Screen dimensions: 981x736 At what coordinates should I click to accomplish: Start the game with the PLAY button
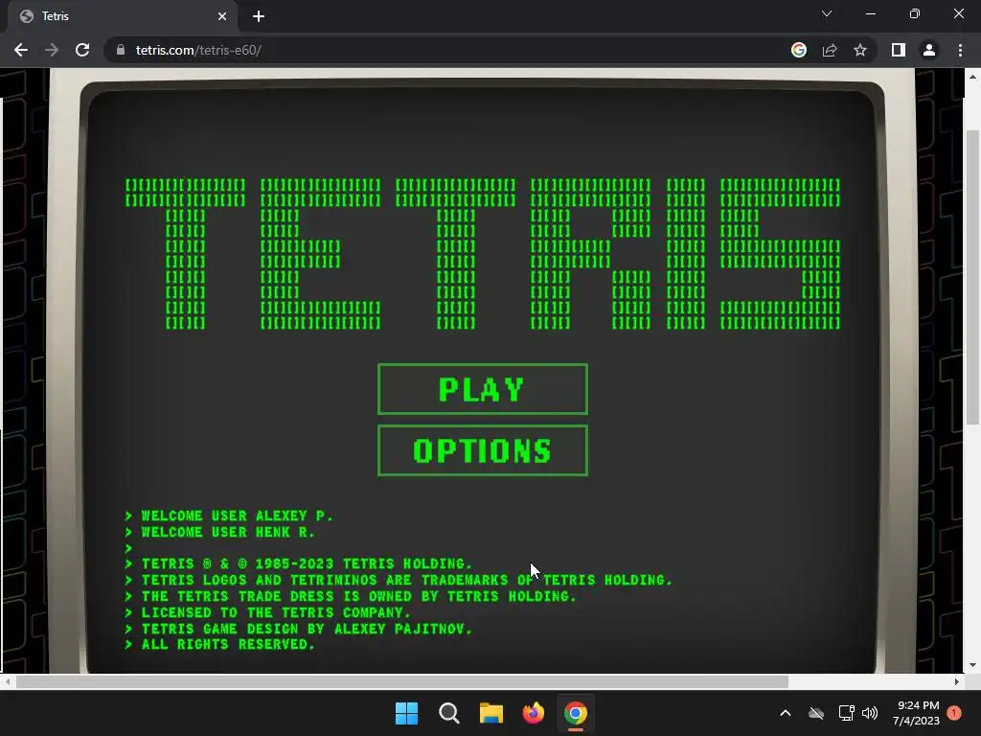483,389
